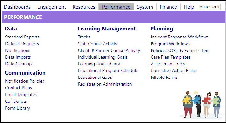This screenshot has height=123, width=226.
Task: Go to Learning Goal Library
Action: click(99, 64)
